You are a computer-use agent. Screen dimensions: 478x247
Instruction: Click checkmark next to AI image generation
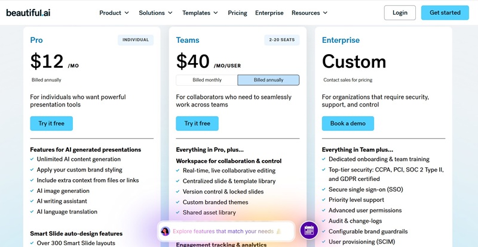(x=32, y=191)
